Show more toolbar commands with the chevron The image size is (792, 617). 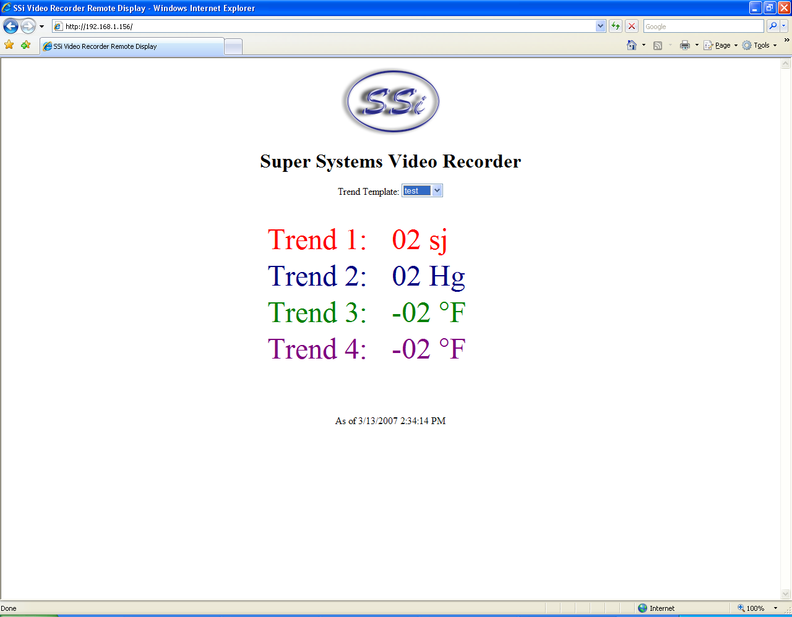[786, 40]
